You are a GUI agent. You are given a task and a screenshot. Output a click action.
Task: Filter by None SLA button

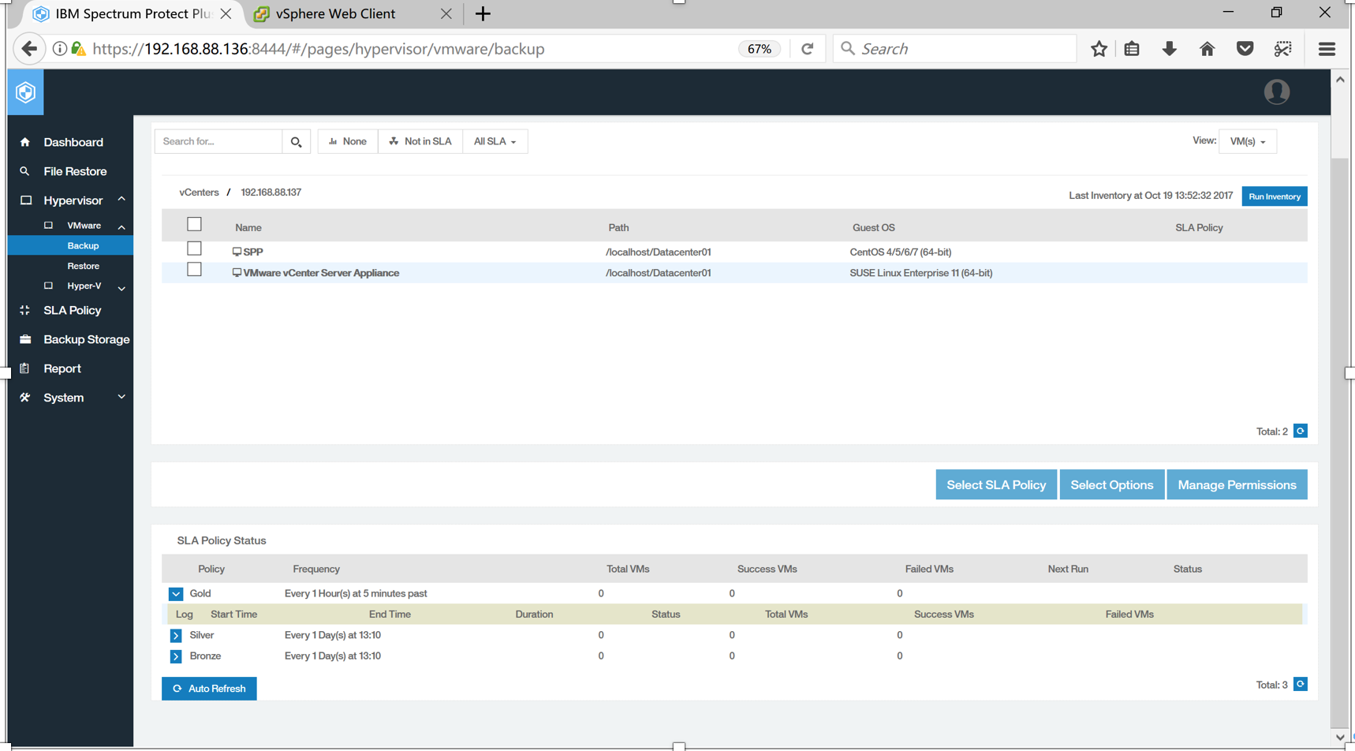point(348,142)
